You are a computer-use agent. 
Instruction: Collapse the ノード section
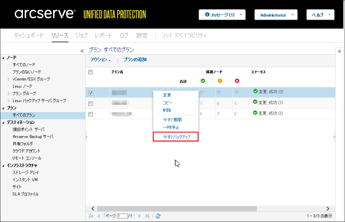(x=3, y=58)
